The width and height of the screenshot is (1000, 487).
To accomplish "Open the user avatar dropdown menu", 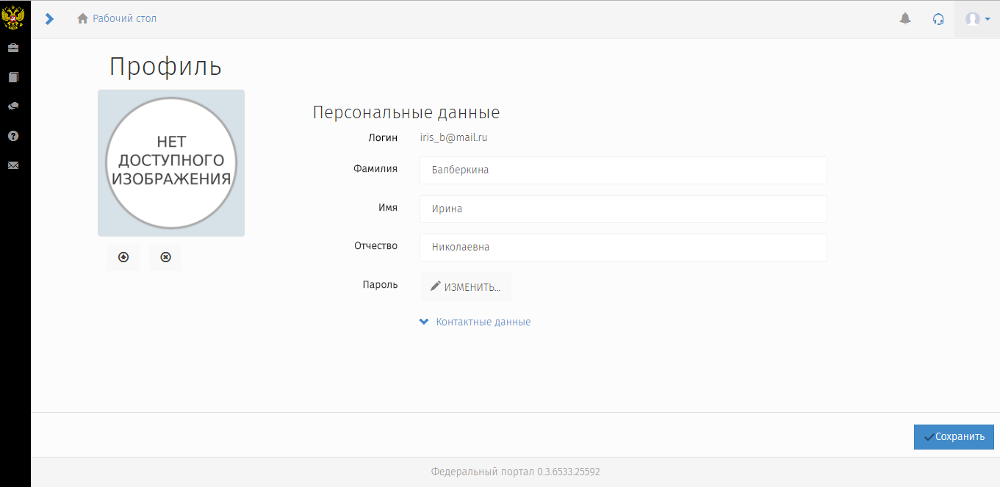I will click(977, 19).
